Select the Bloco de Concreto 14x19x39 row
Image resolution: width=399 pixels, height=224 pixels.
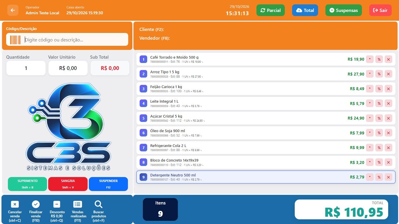click(266, 162)
